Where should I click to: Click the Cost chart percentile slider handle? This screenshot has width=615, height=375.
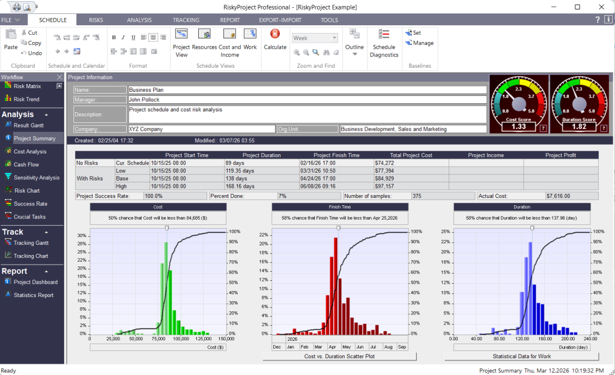pyautogui.click(x=167, y=229)
